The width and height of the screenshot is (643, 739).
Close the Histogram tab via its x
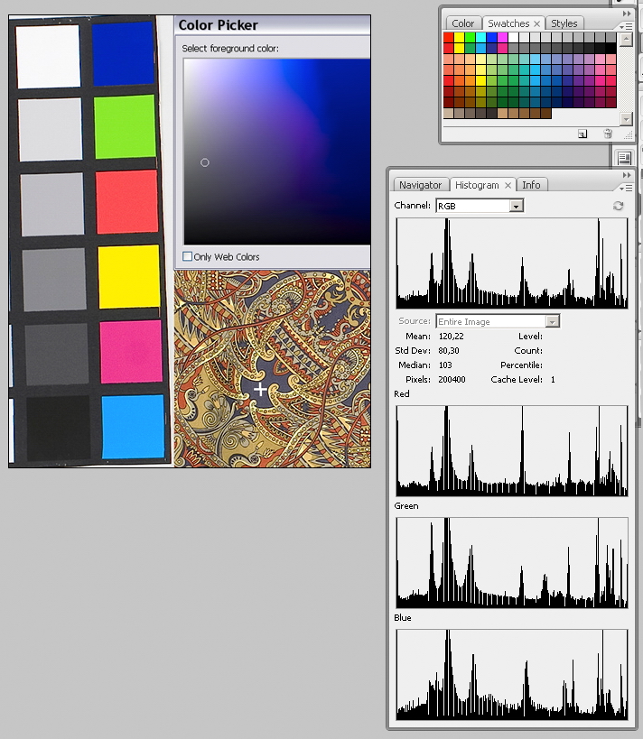click(x=508, y=185)
